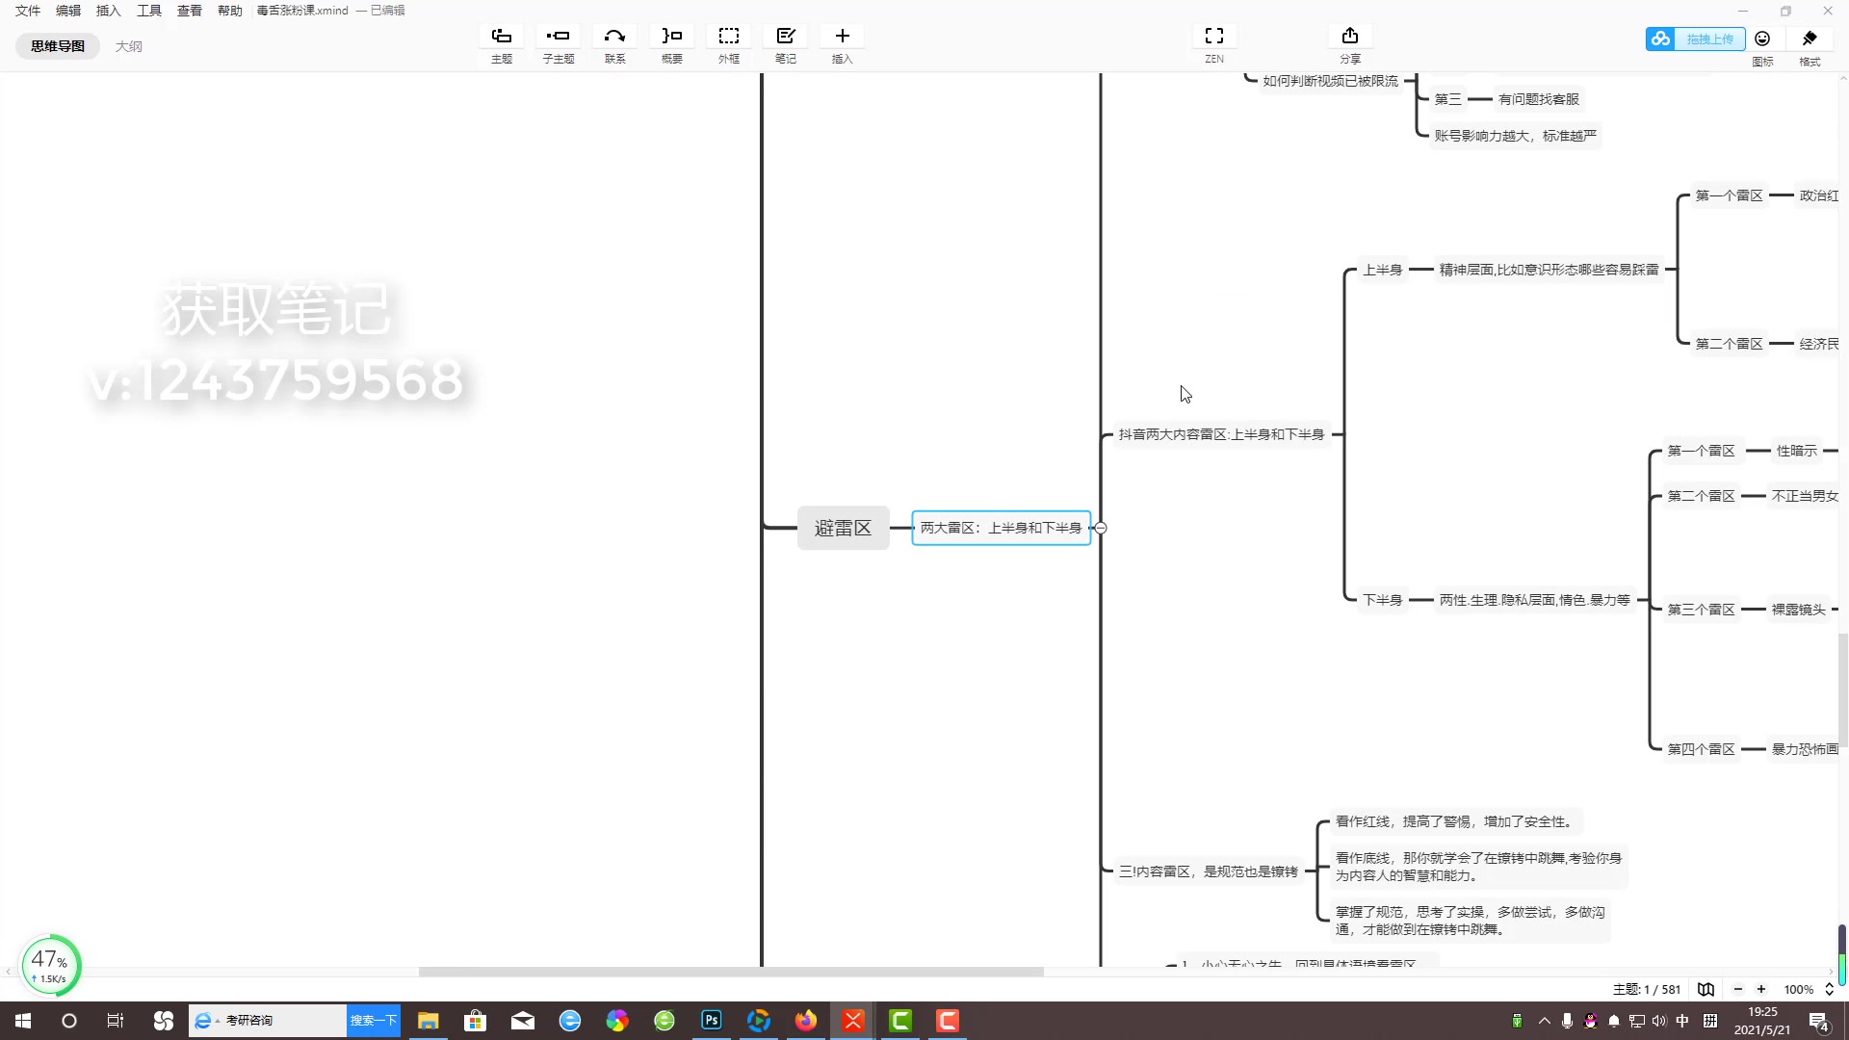The width and height of the screenshot is (1849, 1040).
Task: Enter ZEN fullscreen mode
Action: click(x=1214, y=37)
